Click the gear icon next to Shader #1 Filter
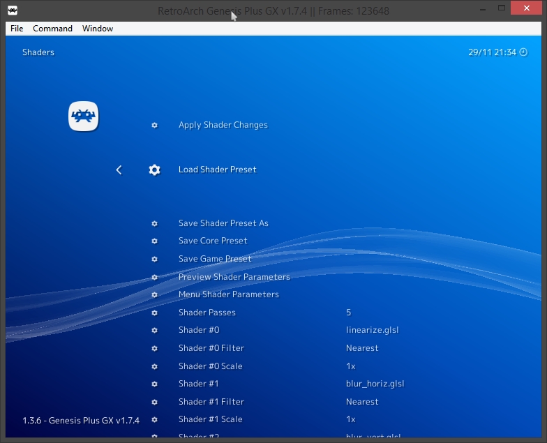This screenshot has width=547, height=443. [x=155, y=402]
